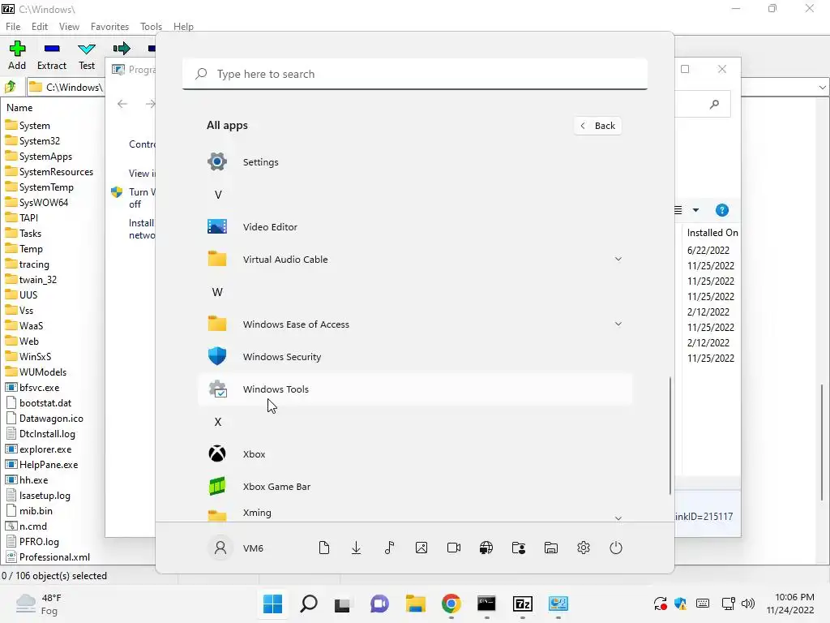Click the All apps list scrollbar
The height and width of the screenshot is (623, 830).
pos(670,436)
